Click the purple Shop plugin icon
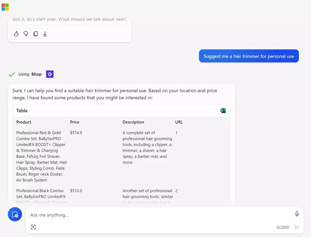This screenshot has height=237, width=311. click(50, 74)
